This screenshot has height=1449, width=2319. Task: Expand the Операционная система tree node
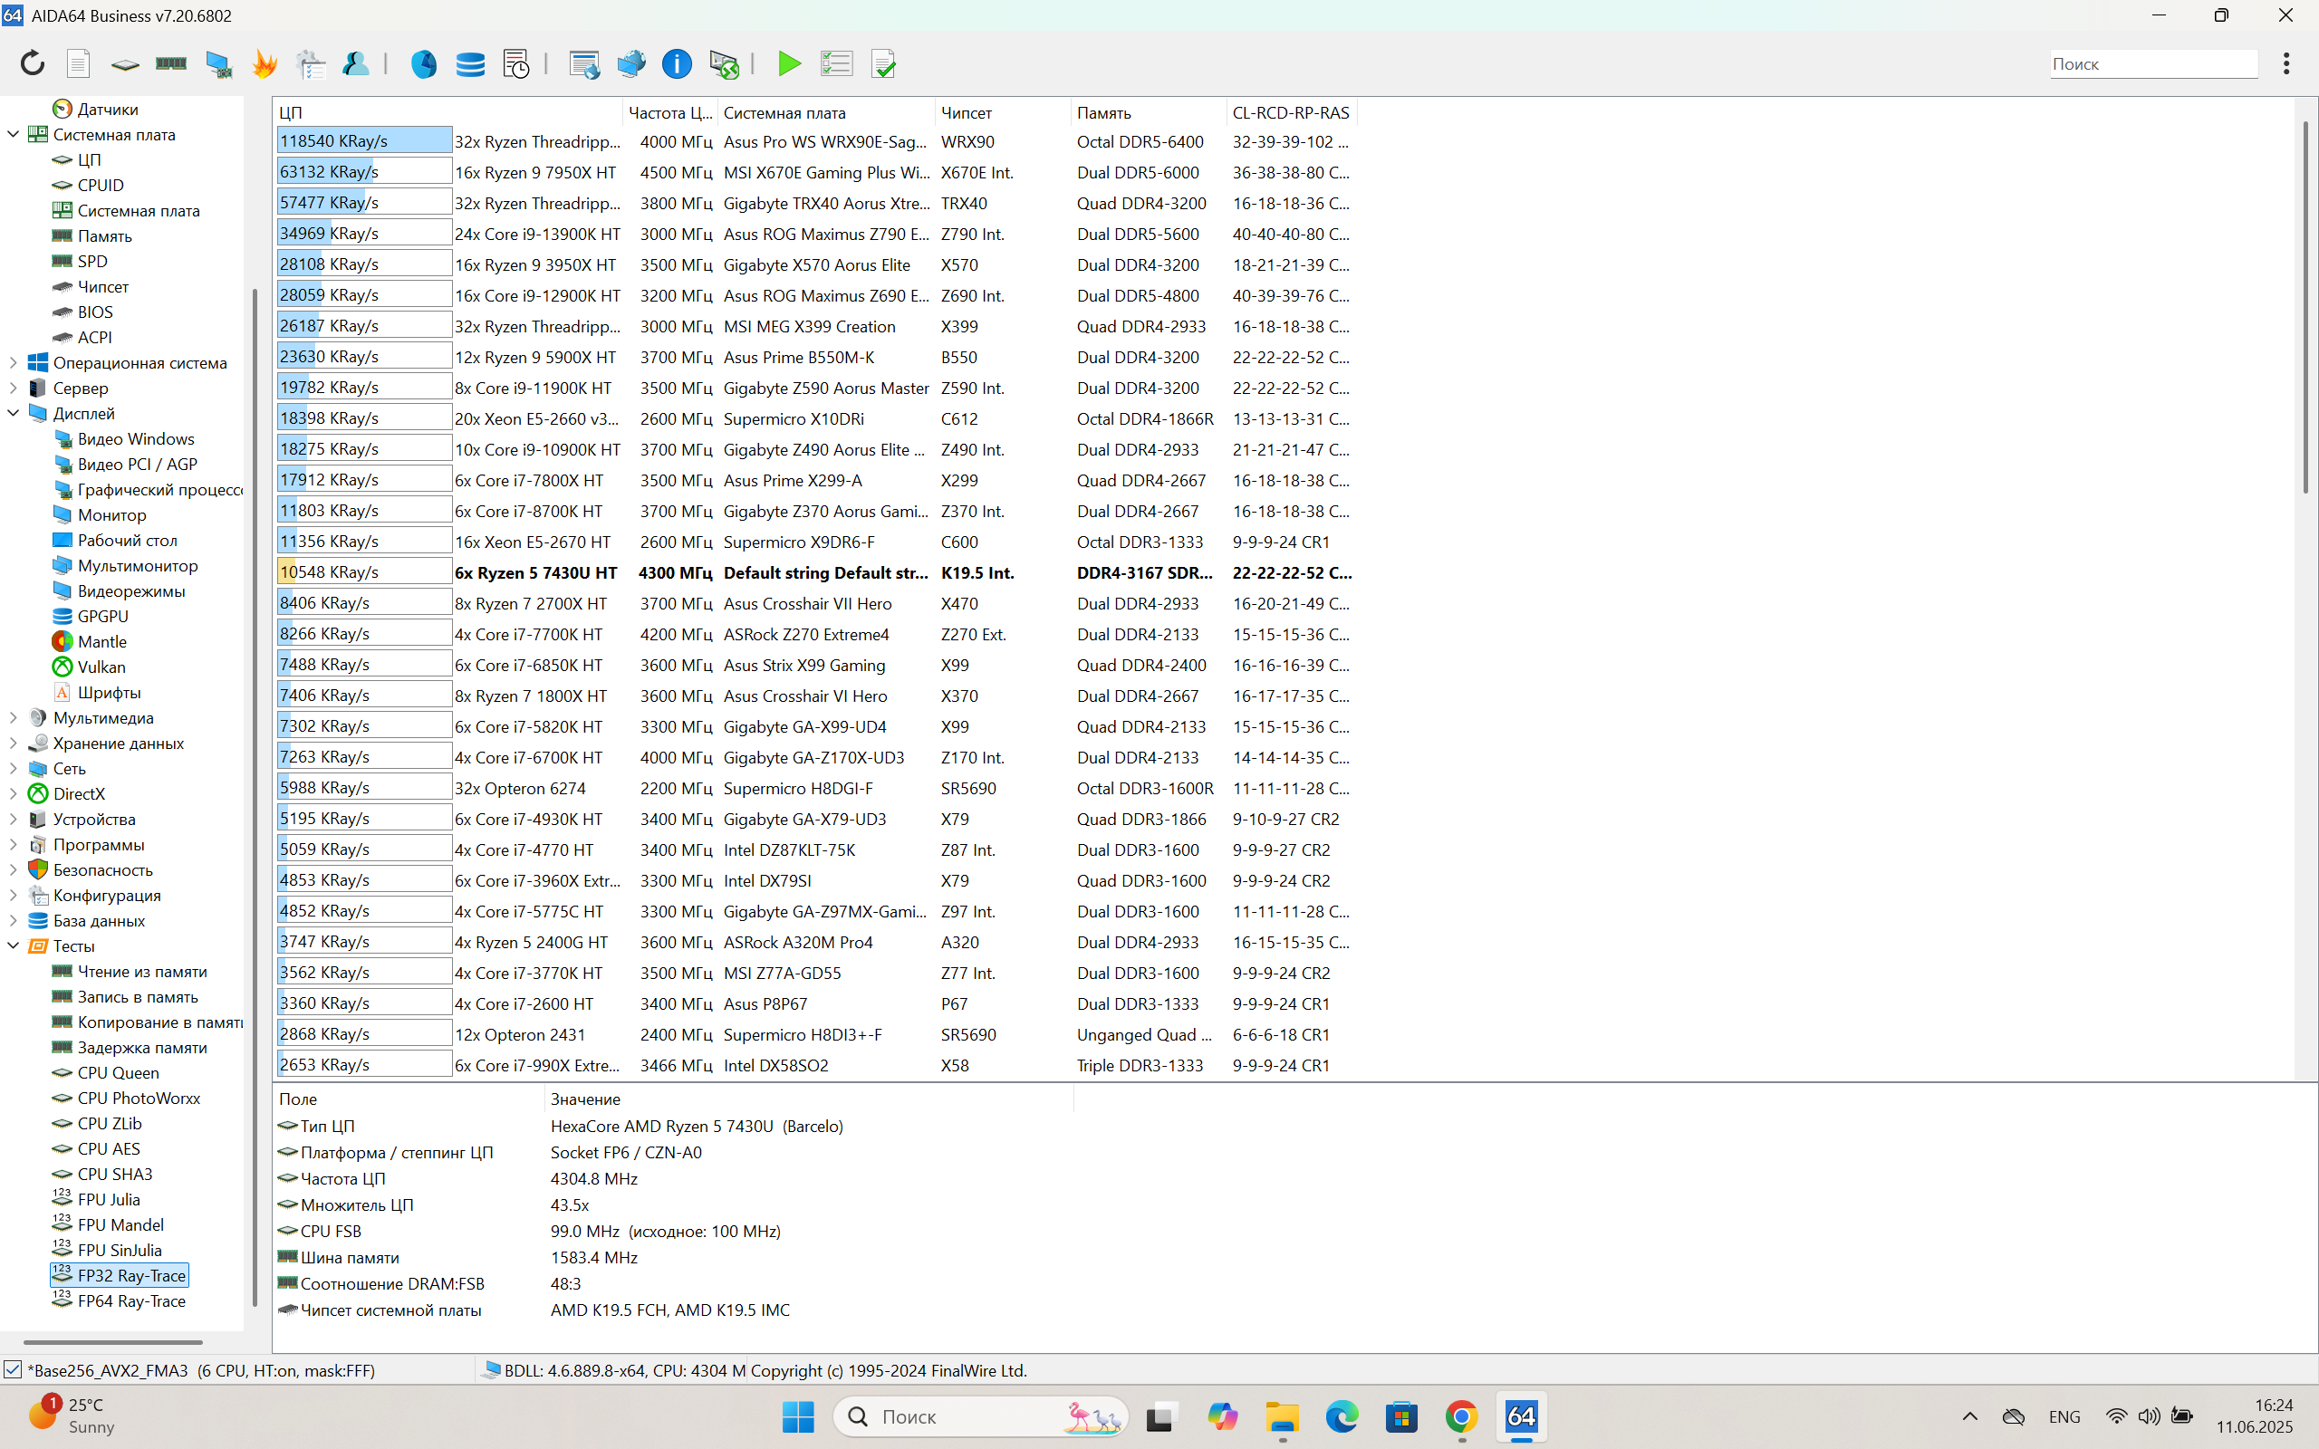click(x=14, y=362)
